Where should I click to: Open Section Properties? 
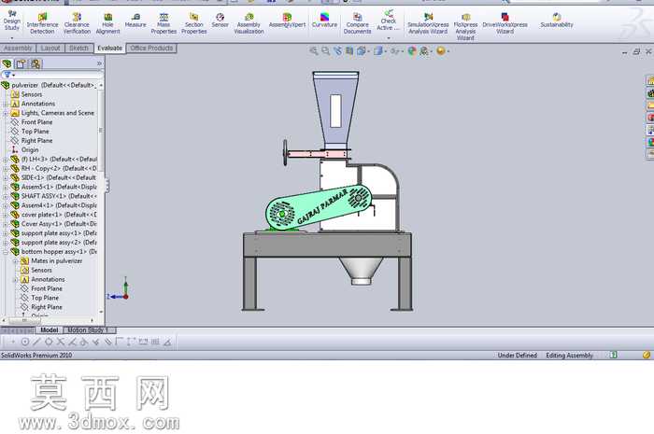(194, 23)
